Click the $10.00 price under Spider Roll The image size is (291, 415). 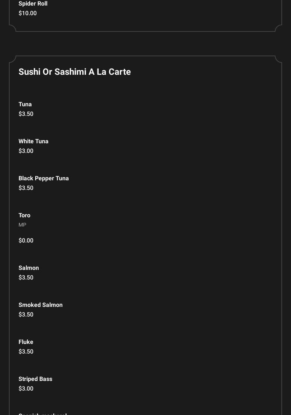coord(27,13)
